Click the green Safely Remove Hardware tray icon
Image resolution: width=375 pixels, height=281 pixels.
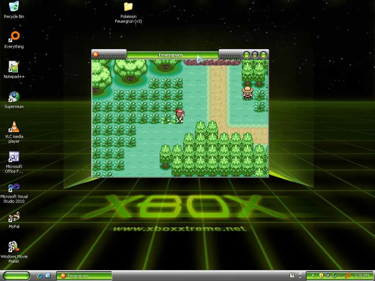point(334,276)
